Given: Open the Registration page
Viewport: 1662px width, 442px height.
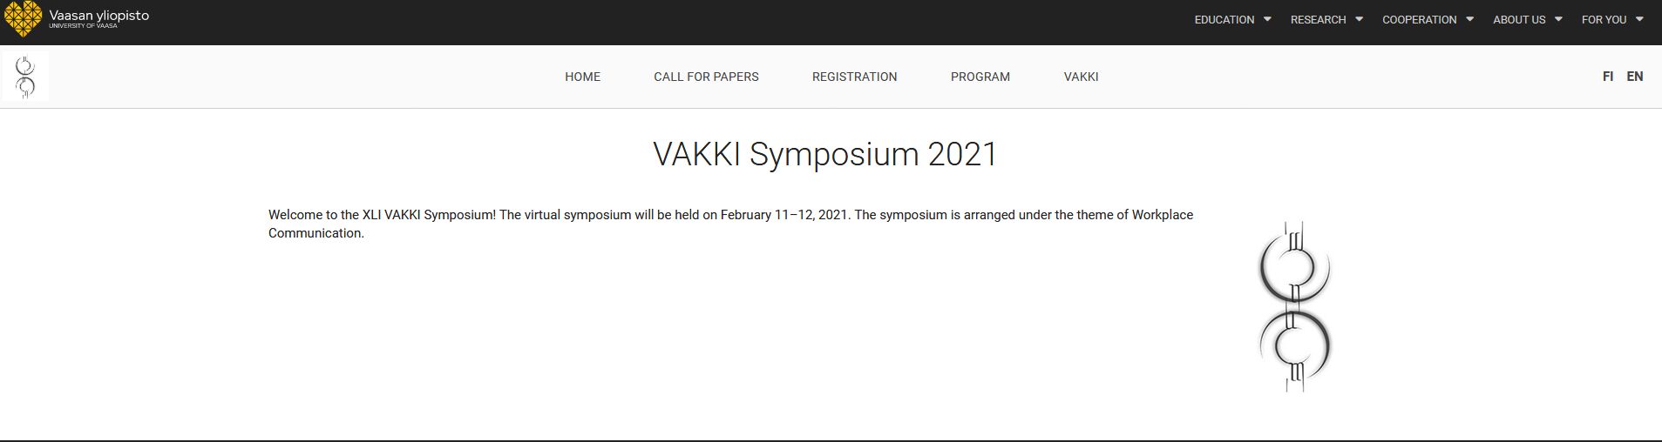Looking at the screenshot, I should click(854, 77).
